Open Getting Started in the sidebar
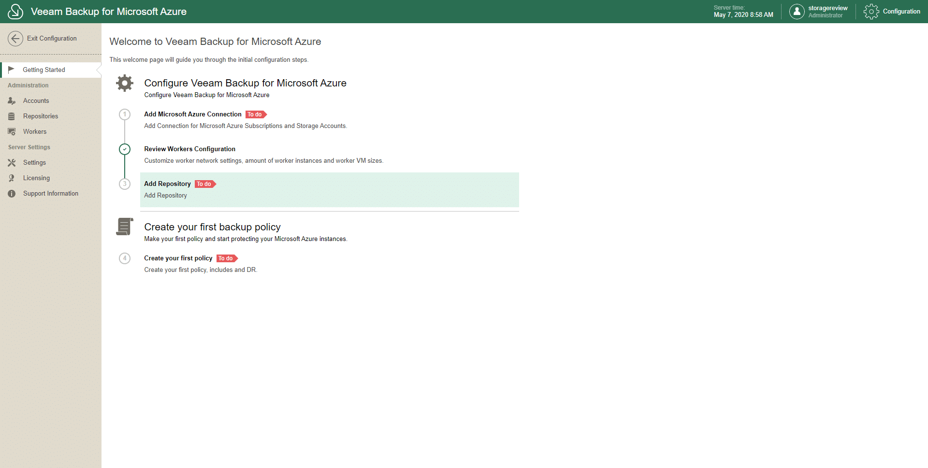Image resolution: width=928 pixels, height=468 pixels. tap(51, 70)
